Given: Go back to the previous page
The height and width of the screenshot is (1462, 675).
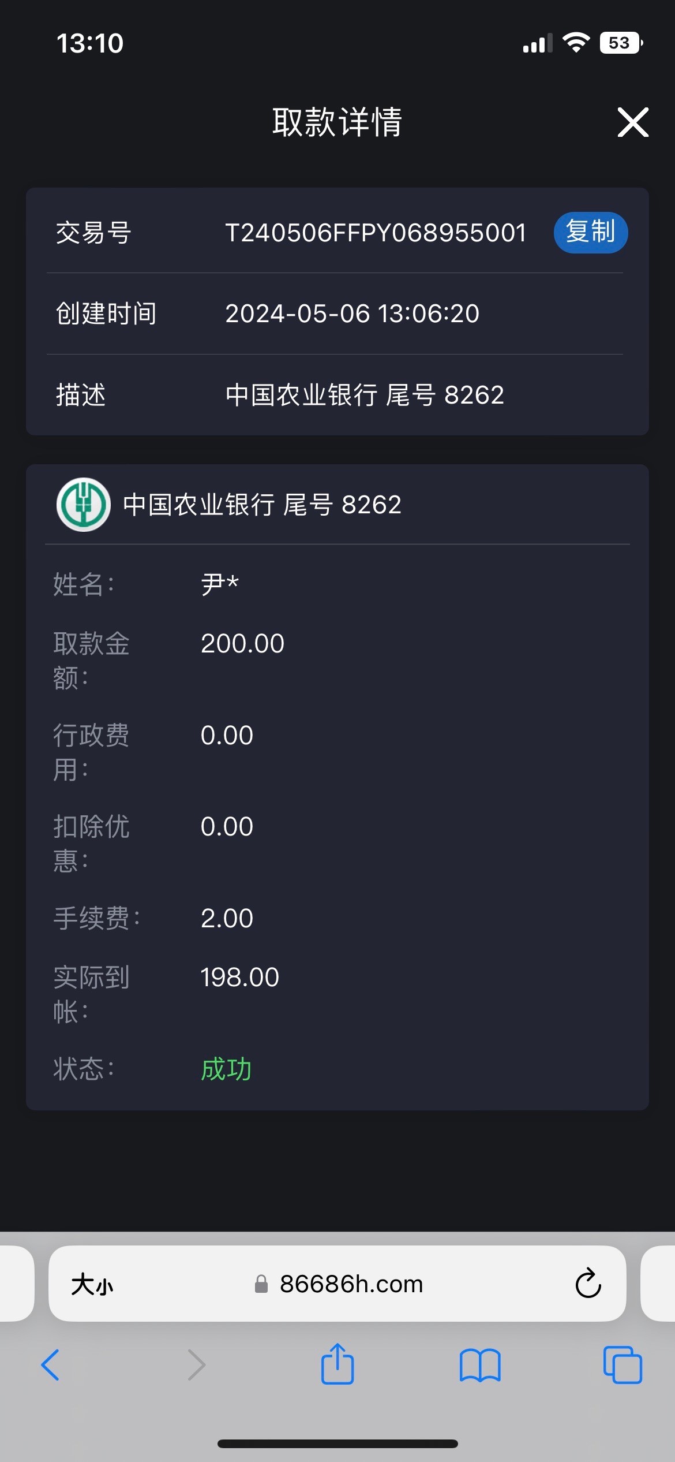Looking at the screenshot, I should [x=51, y=1365].
